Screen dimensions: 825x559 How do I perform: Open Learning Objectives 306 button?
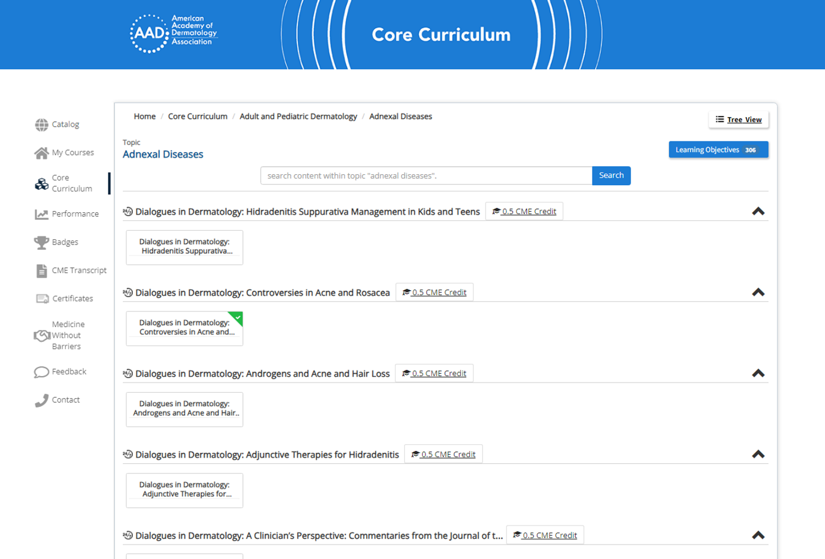point(718,150)
